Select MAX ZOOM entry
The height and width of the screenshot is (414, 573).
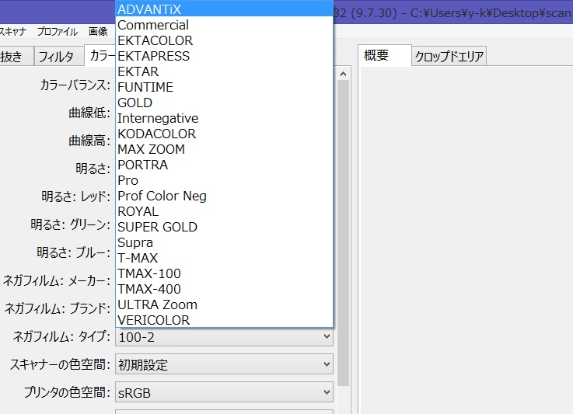225,149
